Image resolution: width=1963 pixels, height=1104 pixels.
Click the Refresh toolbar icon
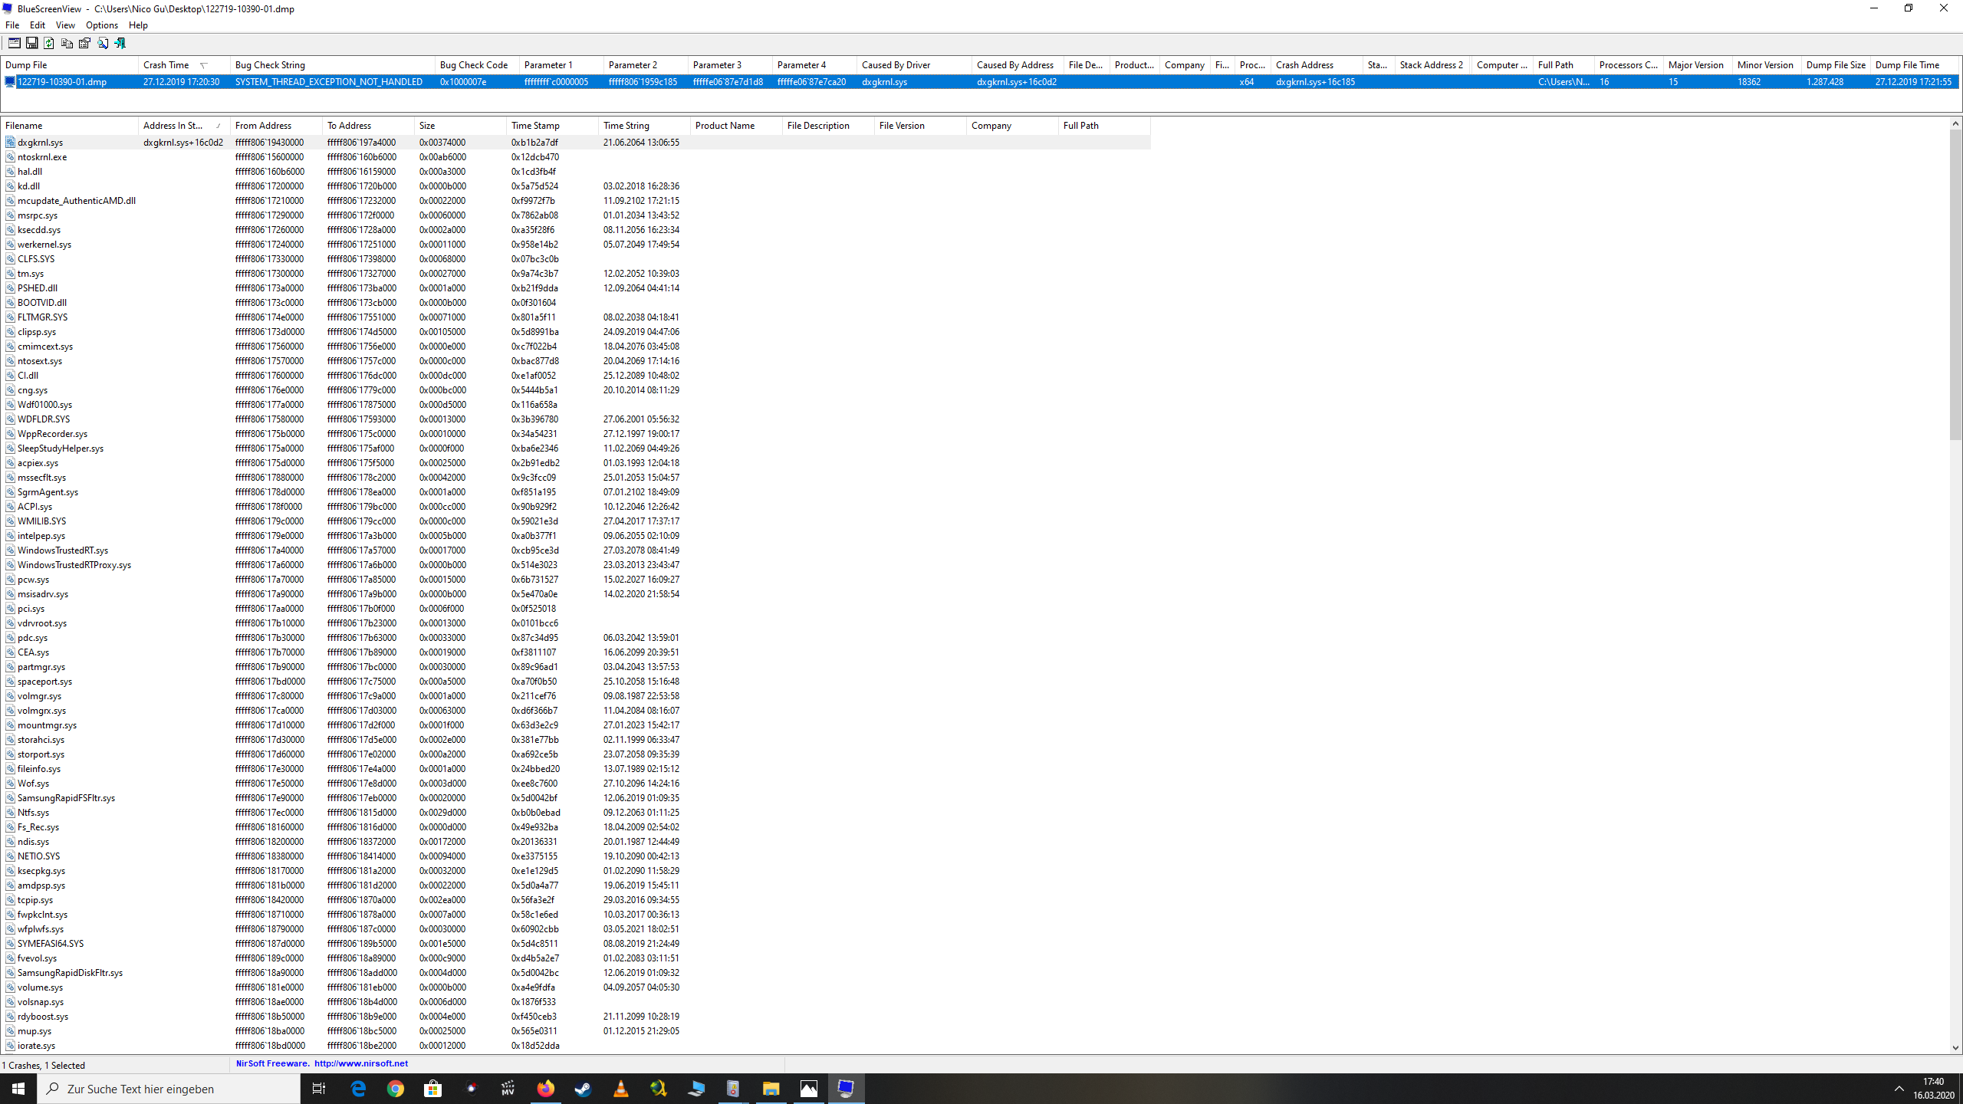[x=49, y=44]
